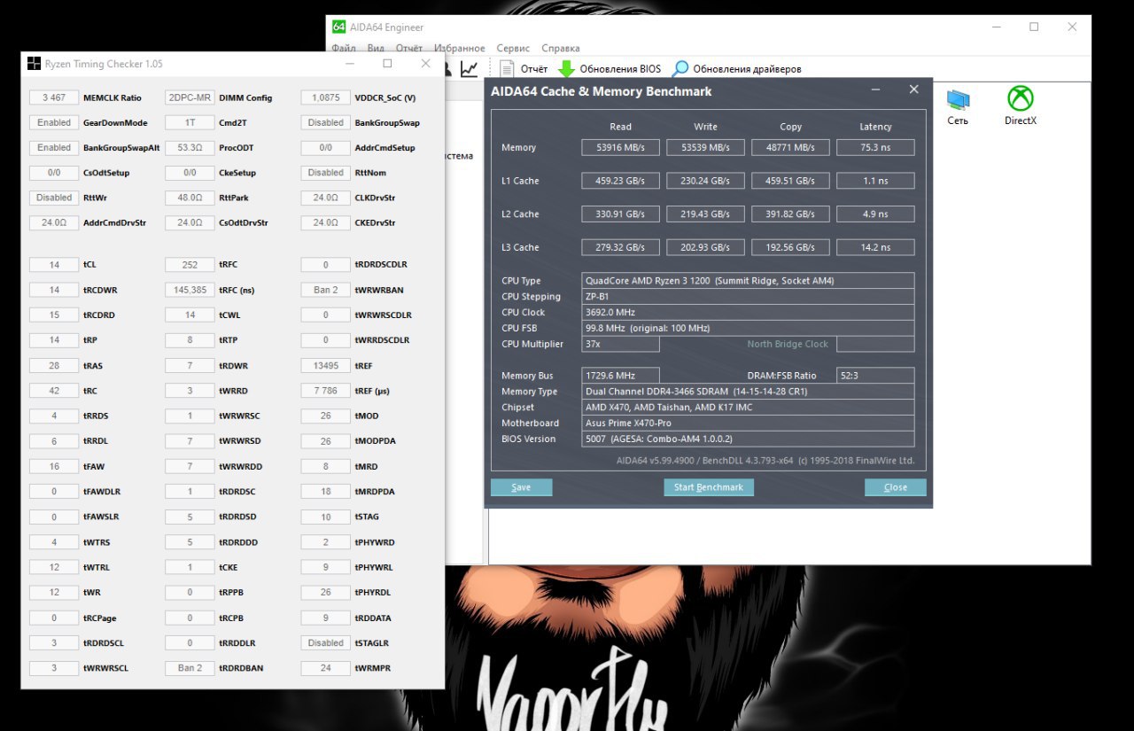Click the BIOS Version 5007 field

click(748, 439)
